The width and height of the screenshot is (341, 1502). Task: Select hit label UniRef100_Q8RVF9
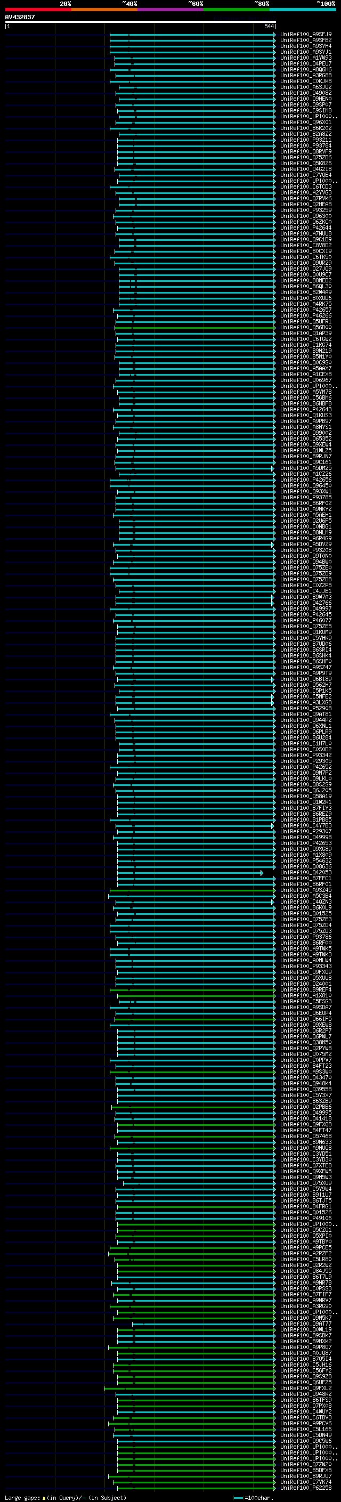(305, 152)
